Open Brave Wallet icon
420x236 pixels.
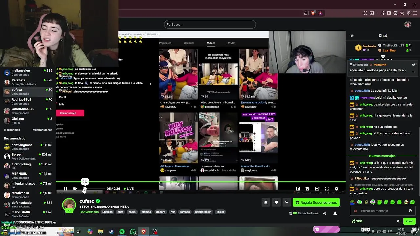coord(395,13)
